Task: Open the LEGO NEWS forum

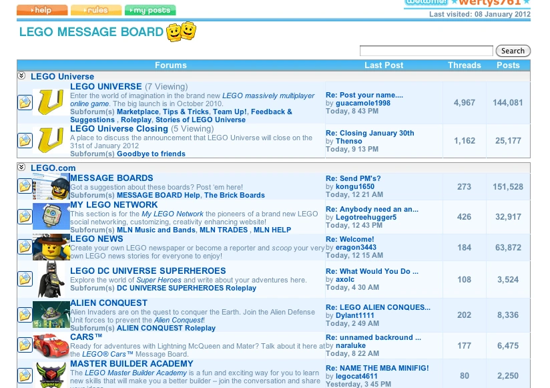Action: point(97,238)
